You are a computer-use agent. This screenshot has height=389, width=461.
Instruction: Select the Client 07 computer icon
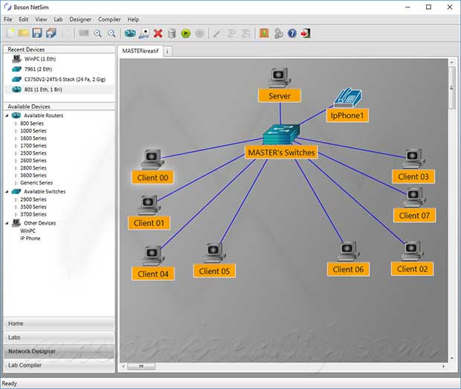click(x=414, y=197)
